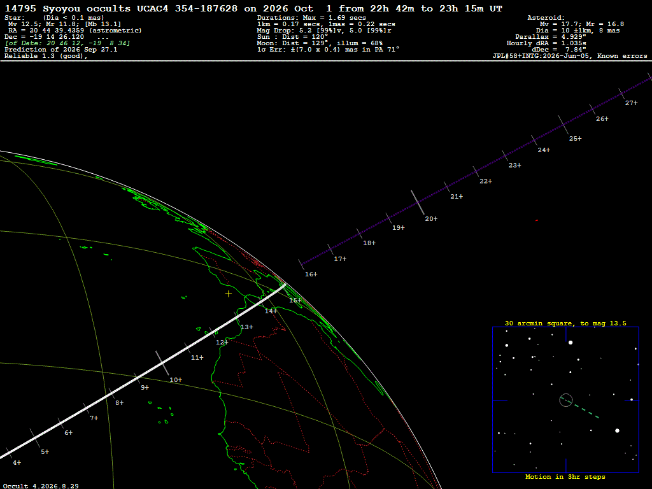652x489 pixels.
Task: Click the JPL#58 orbit source text
Action: (570, 56)
